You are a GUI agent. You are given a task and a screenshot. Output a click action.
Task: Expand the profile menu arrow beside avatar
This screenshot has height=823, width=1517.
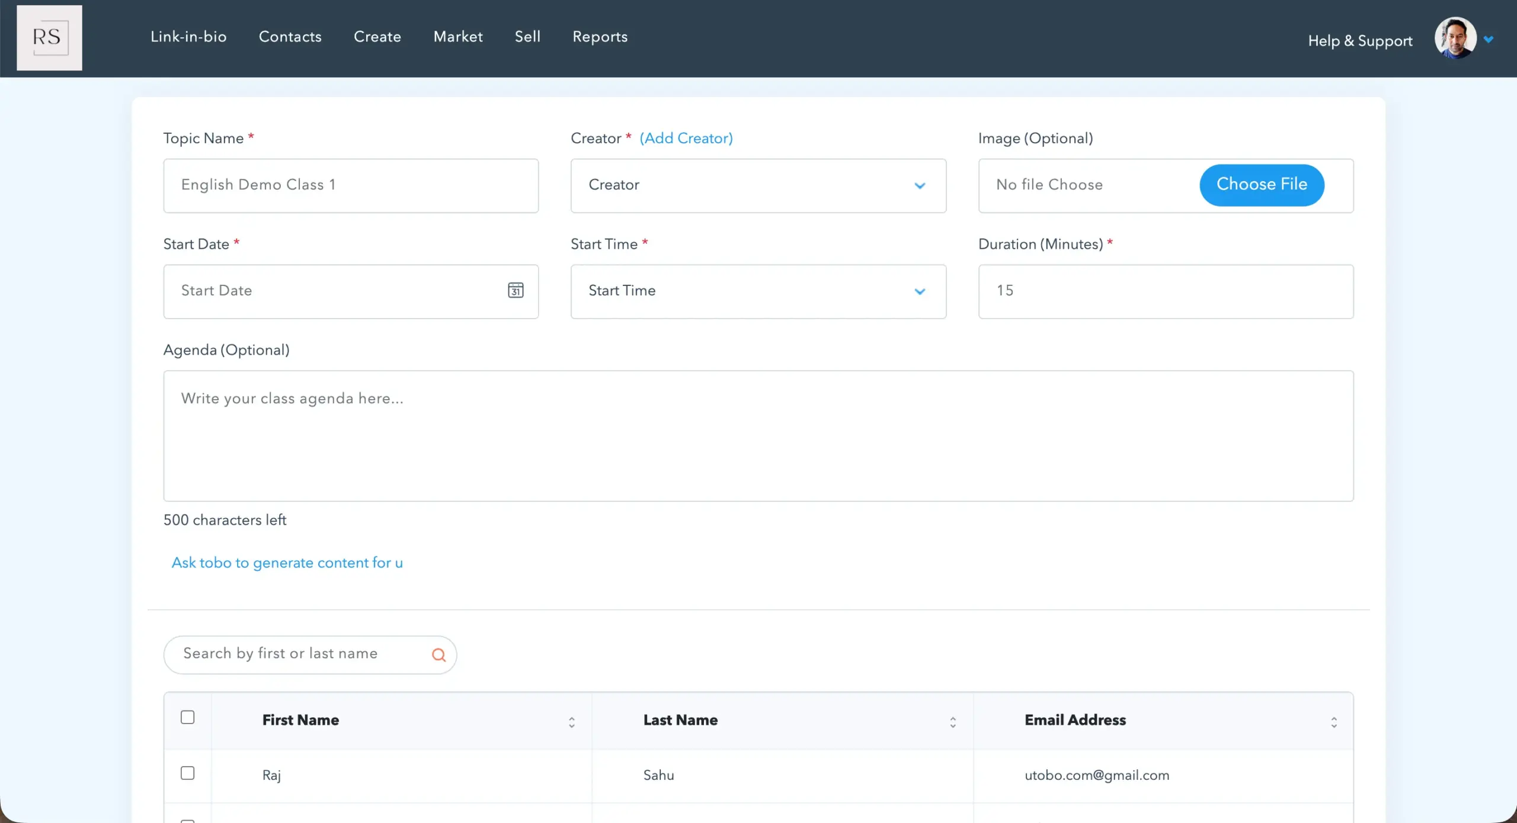tap(1489, 40)
